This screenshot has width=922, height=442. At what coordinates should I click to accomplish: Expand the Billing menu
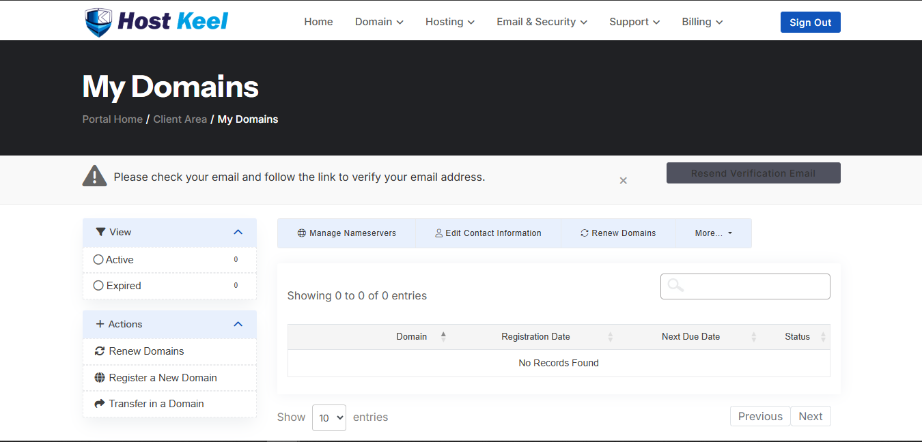pos(702,22)
